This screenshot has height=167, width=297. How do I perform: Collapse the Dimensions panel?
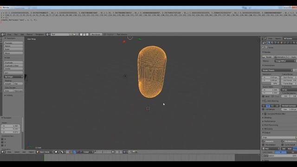point(268,65)
